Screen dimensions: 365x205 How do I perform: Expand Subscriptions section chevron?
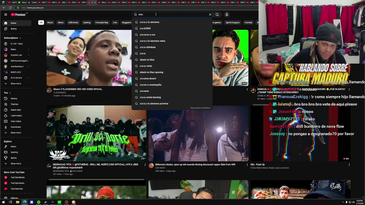pos(20,38)
